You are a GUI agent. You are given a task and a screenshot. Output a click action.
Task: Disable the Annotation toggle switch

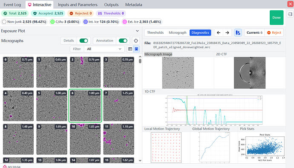click(x=123, y=41)
